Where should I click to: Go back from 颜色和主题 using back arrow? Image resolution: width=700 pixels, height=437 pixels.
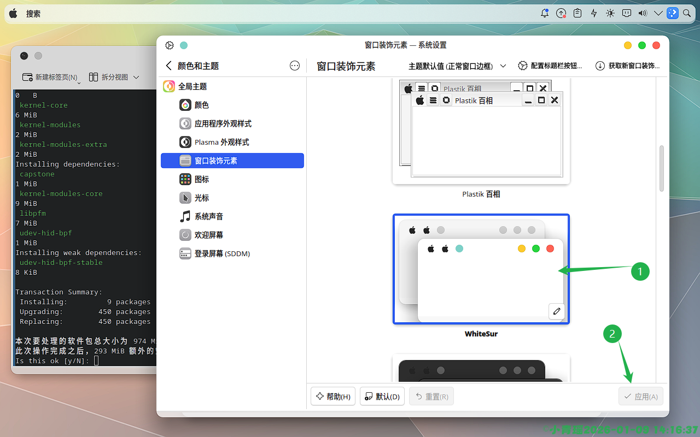coord(168,66)
